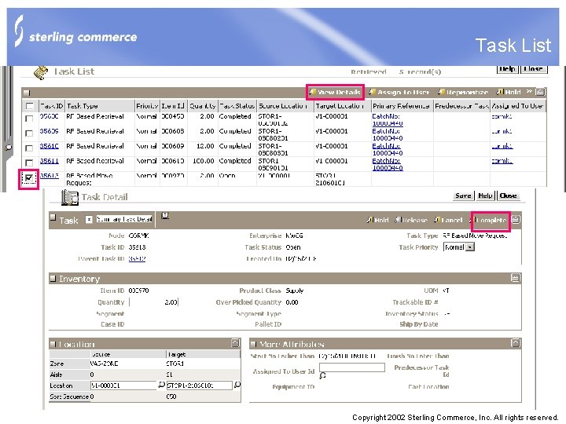This screenshot has width=566, height=424.
Task: Collapse the More Attributes panel
Action: pyautogui.click(x=516, y=343)
